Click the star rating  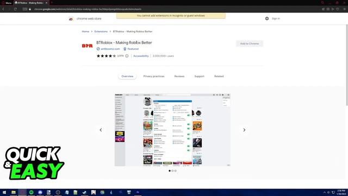coord(106,56)
